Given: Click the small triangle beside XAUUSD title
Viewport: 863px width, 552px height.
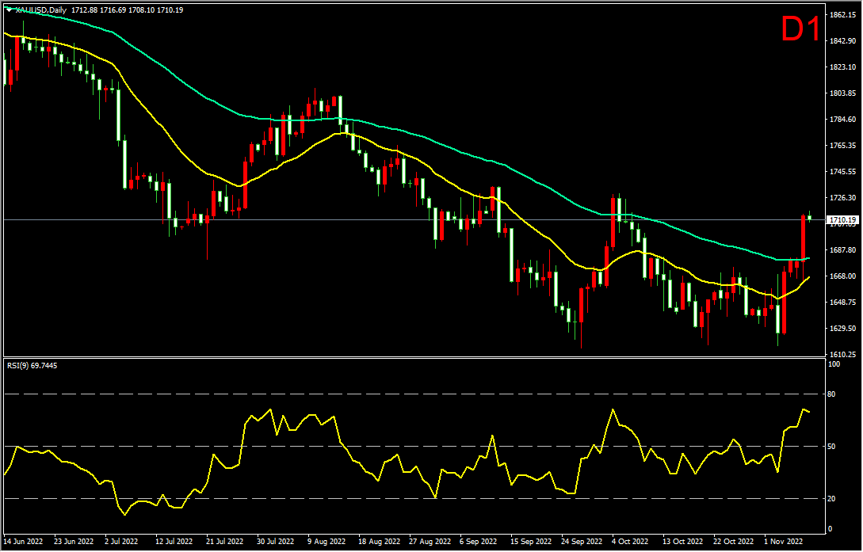Looking at the screenshot, I should [10, 10].
